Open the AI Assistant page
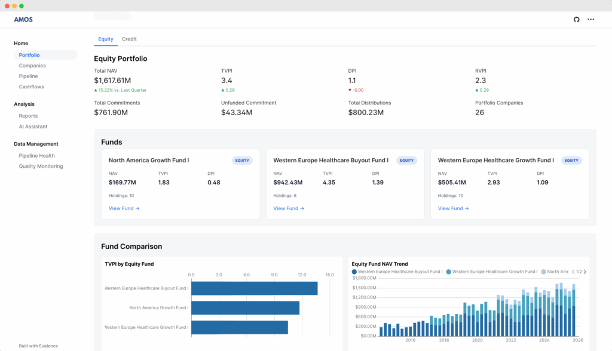The width and height of the screenshot is (612, 351). pos(33,127)
